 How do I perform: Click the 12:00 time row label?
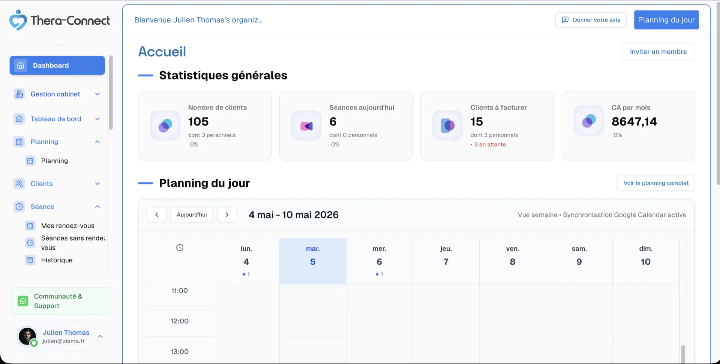point(179,321)
